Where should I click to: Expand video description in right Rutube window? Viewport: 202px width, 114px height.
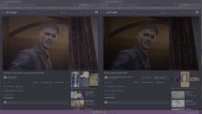point(110,95)
